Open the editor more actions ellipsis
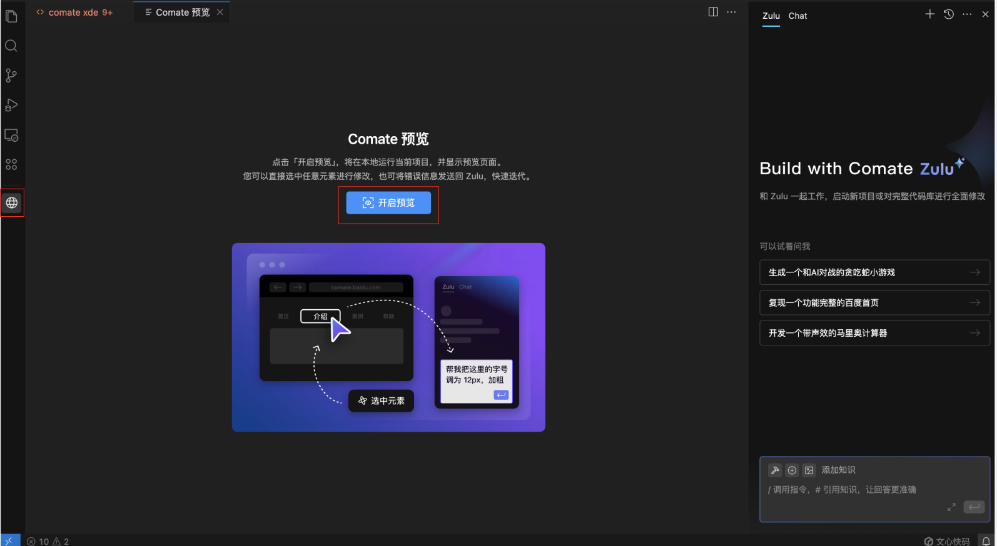Screen dimensions: 997x546 click(731, 12)
